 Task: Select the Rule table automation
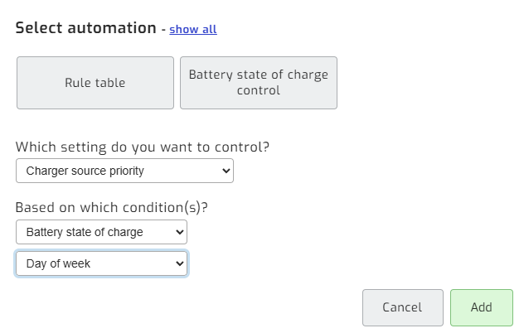pos(95,83)
